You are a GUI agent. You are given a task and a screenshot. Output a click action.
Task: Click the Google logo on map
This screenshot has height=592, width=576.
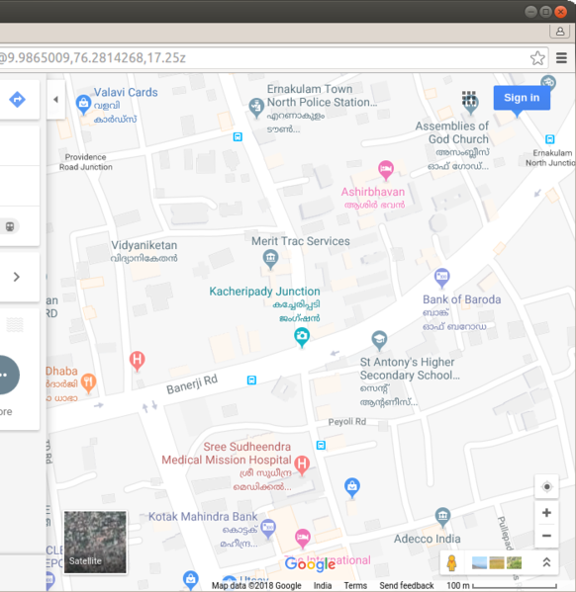click(x=310, y=564)
